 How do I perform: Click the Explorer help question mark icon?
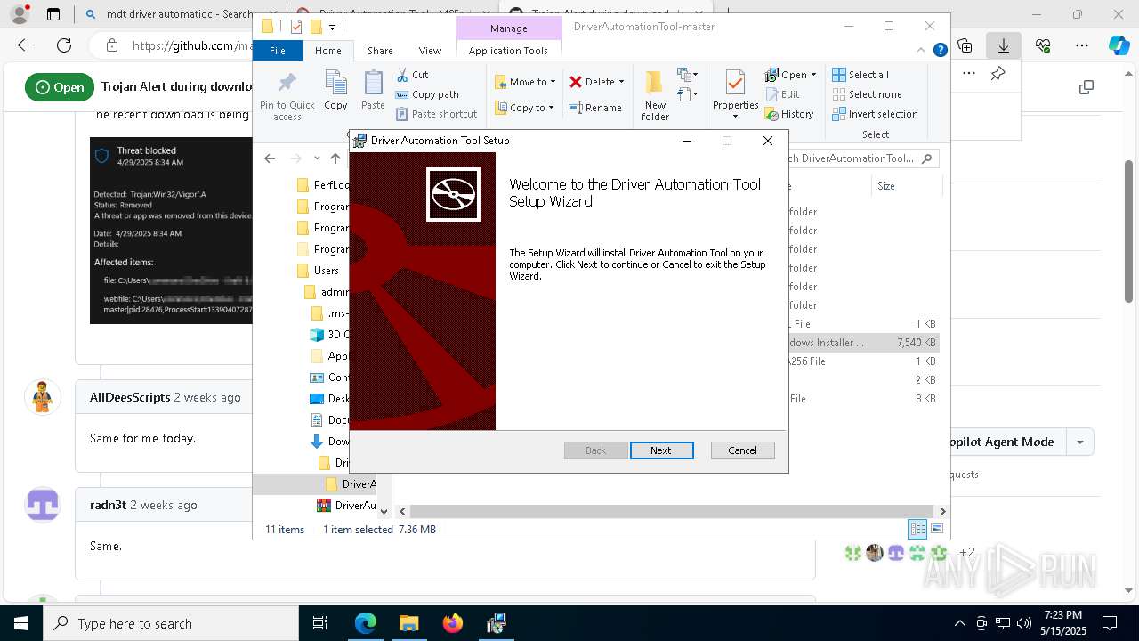(x=940, y=51)
